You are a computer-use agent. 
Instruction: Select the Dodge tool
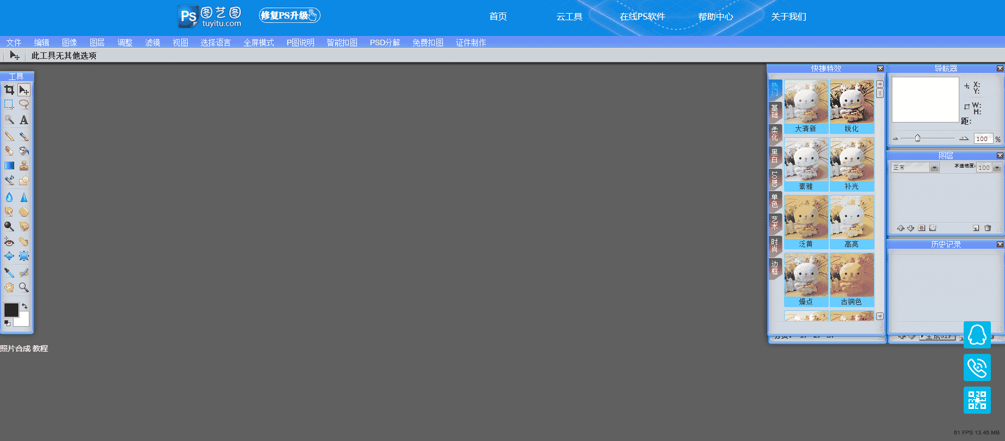pos(9,226)
